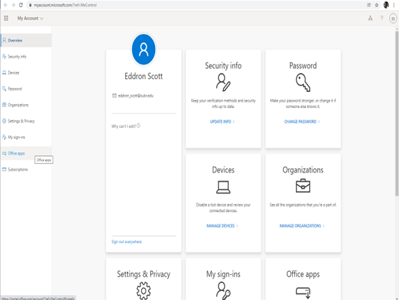The width and height of the screenshot is (399, 300).
Task: Open Devices in the sidebar
Action: click(26, 73)
